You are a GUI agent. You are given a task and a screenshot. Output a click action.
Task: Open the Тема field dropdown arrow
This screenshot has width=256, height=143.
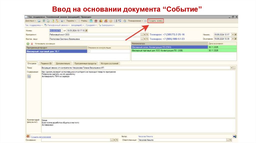pyautogui.click(x=231, y=68)
